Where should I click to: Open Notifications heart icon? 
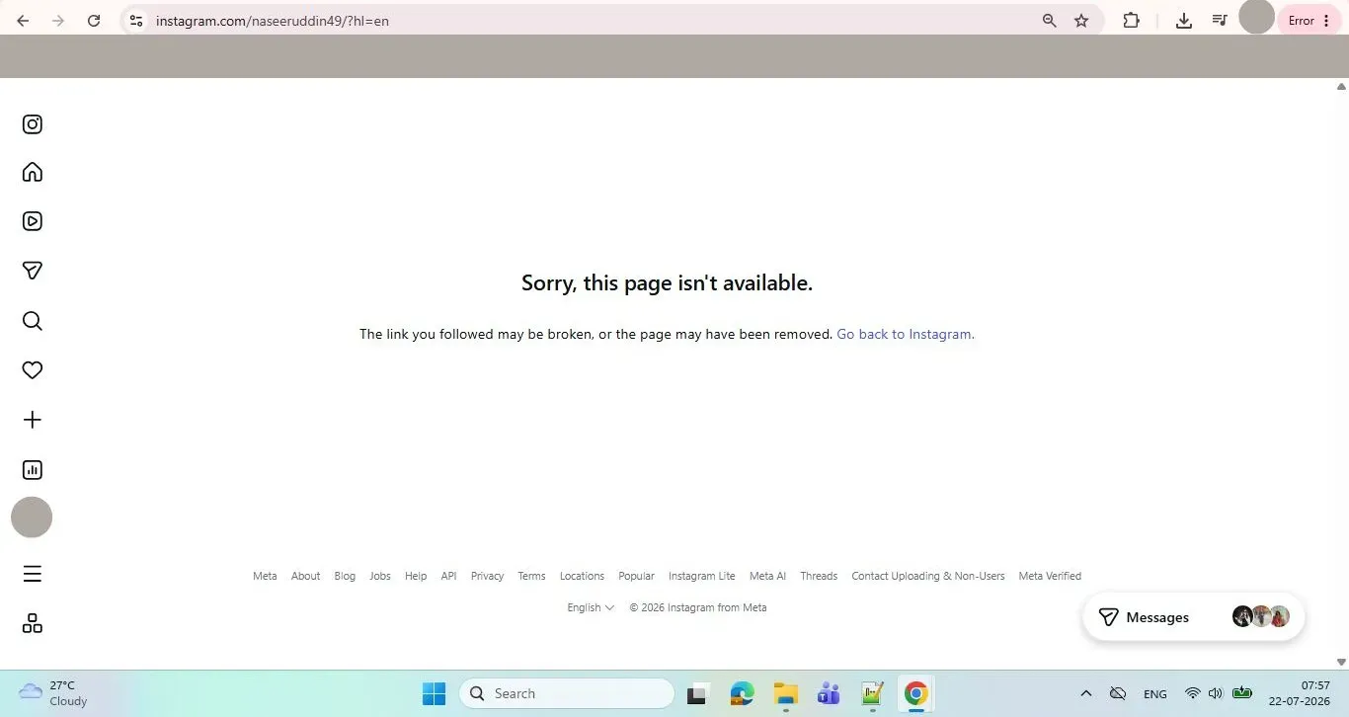(33, 370)
